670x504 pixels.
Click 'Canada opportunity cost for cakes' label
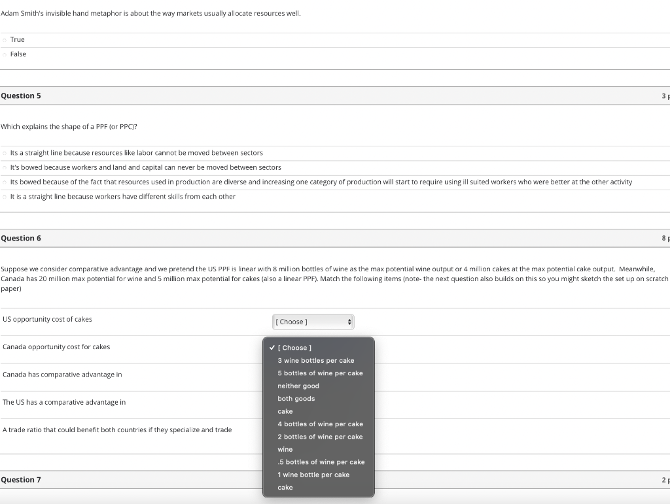click(56, 347)
